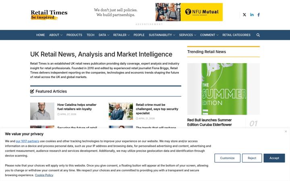The width and height of the screenshot is (290, 181).
Task: Open 'The trends that will reshape' article
Action: [156, 128]
